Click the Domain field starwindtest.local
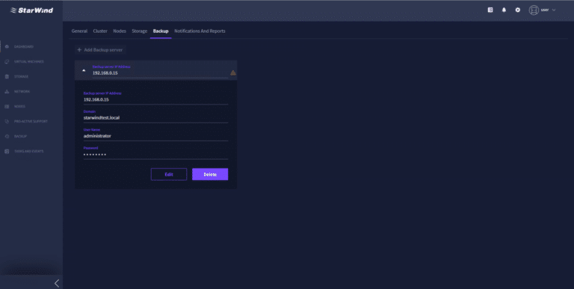The width and height of the screenshot is (574, 289). [x=155, y=116]
